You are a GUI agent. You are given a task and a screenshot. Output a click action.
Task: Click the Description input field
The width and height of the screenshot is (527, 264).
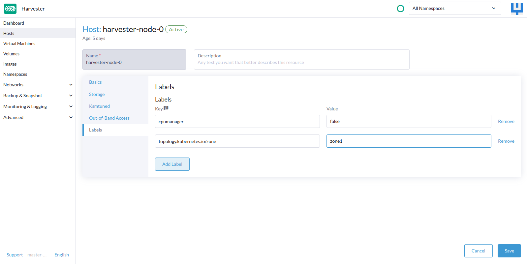[301, 62]
